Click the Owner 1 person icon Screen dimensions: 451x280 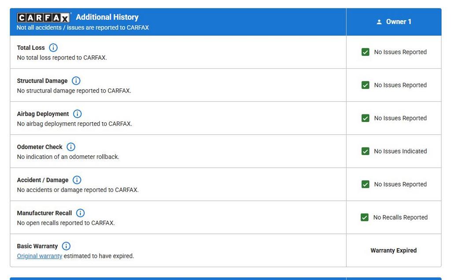(379, 22)
